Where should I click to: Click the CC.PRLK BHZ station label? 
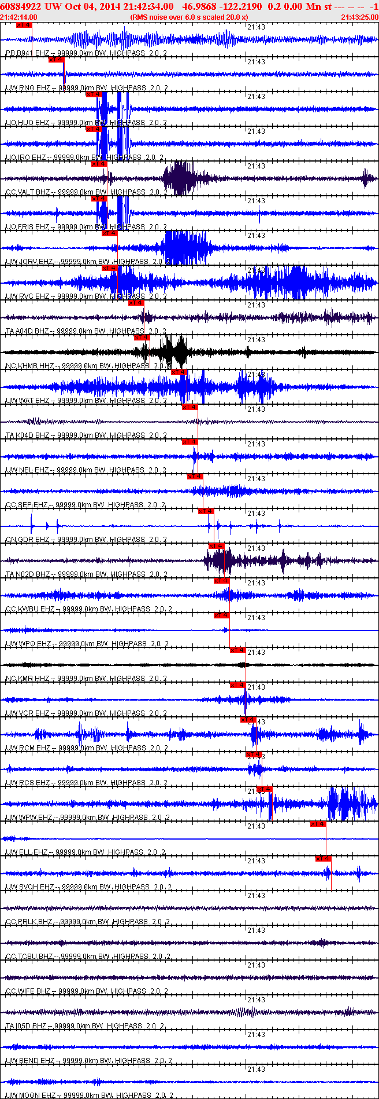pyautogui.click(x=29, y=922)
